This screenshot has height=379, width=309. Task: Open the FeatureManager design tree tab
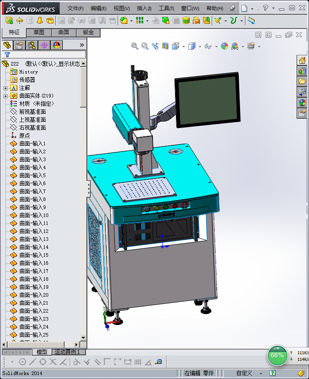point(7,45)
